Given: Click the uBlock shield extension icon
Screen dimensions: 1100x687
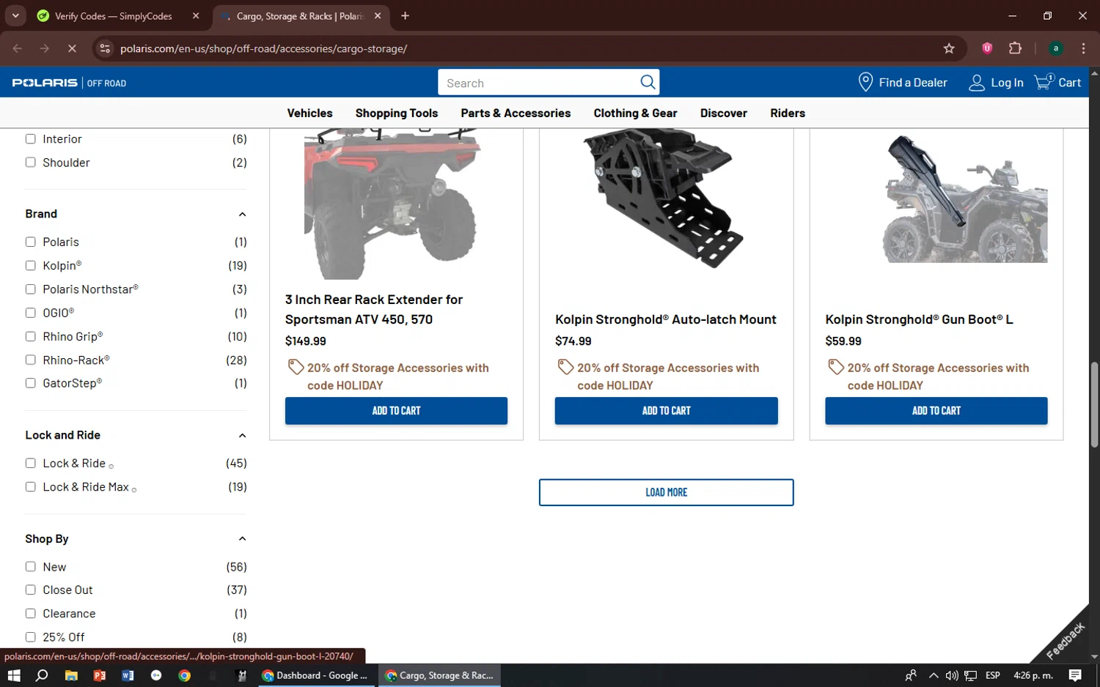Looking at the screenshot, I should (x=987, y=48).
